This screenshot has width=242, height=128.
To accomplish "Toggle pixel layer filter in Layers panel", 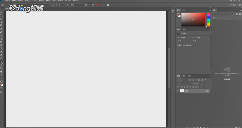I will [x=190, y=80].
